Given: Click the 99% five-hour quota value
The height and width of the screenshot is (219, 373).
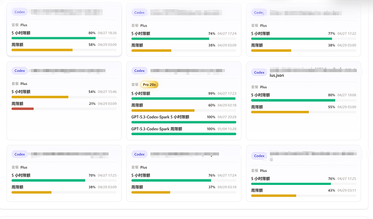Looking at the screenshot, I should [x=212, y=94].
